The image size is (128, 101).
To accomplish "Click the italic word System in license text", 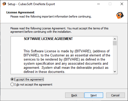I will point(47,68).
